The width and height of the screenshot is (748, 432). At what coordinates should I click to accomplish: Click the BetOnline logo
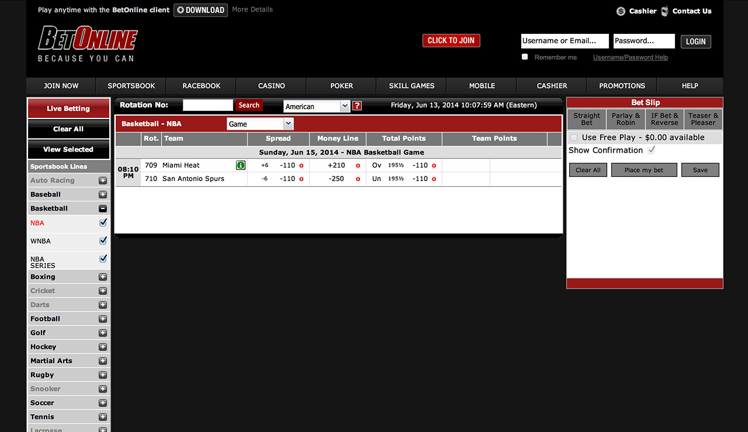point(88,44)
